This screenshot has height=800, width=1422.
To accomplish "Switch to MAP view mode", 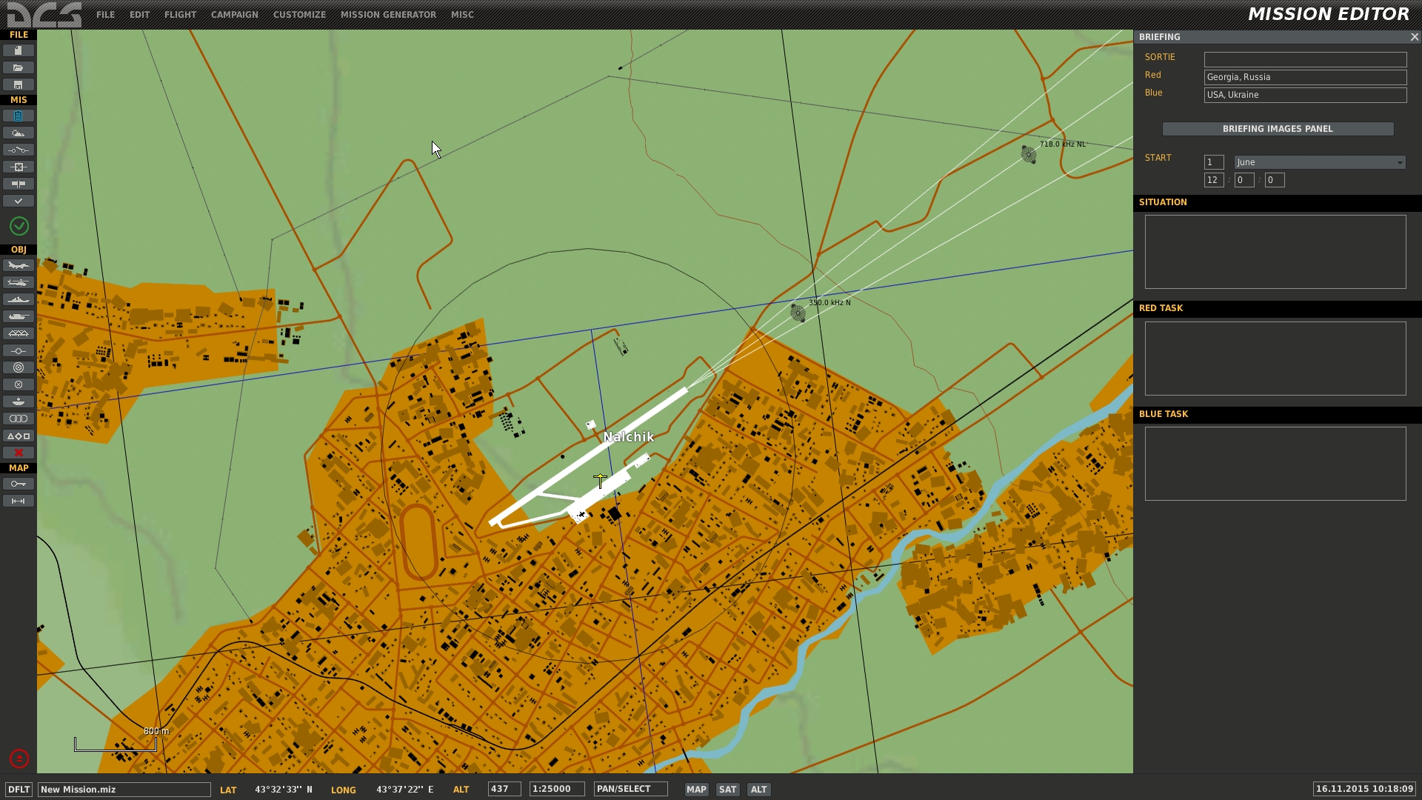I will [x=696, y=790].
